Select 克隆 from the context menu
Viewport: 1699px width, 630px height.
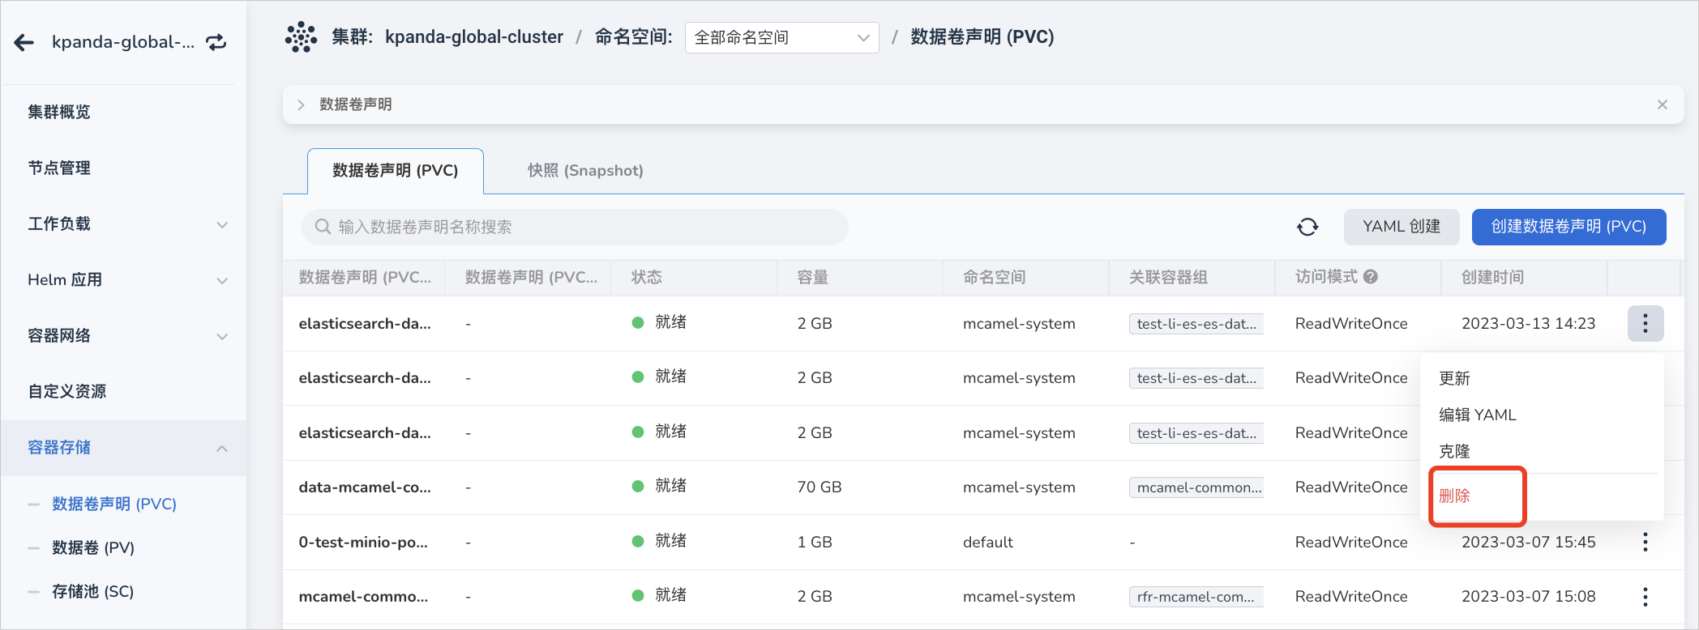pos(1455,452)
